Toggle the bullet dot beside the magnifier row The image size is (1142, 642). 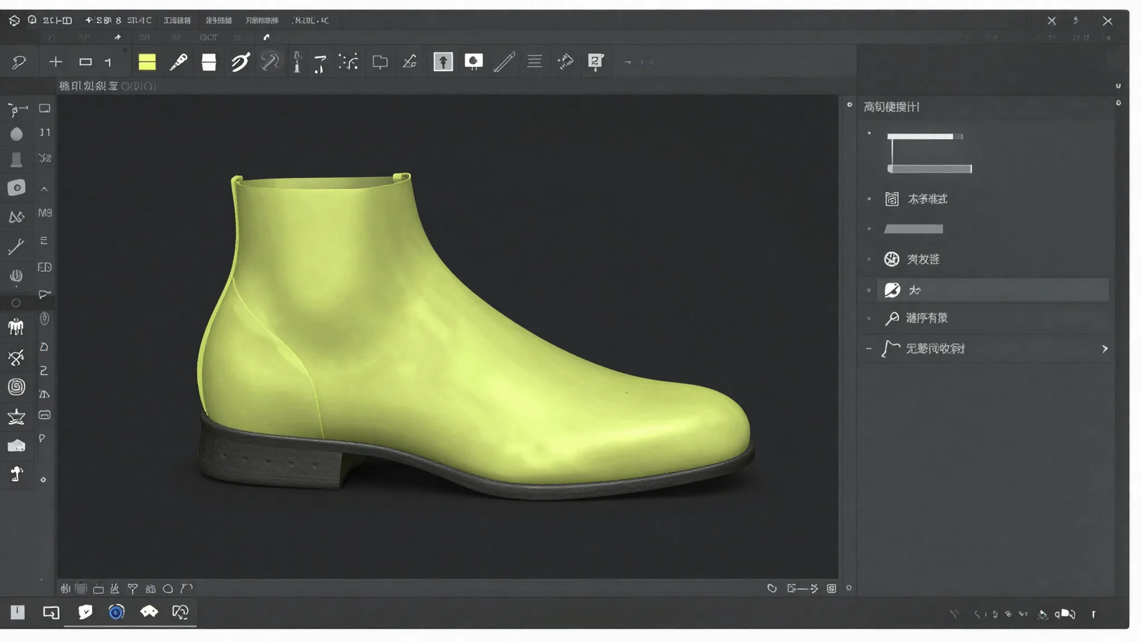[x=869, y=318]
